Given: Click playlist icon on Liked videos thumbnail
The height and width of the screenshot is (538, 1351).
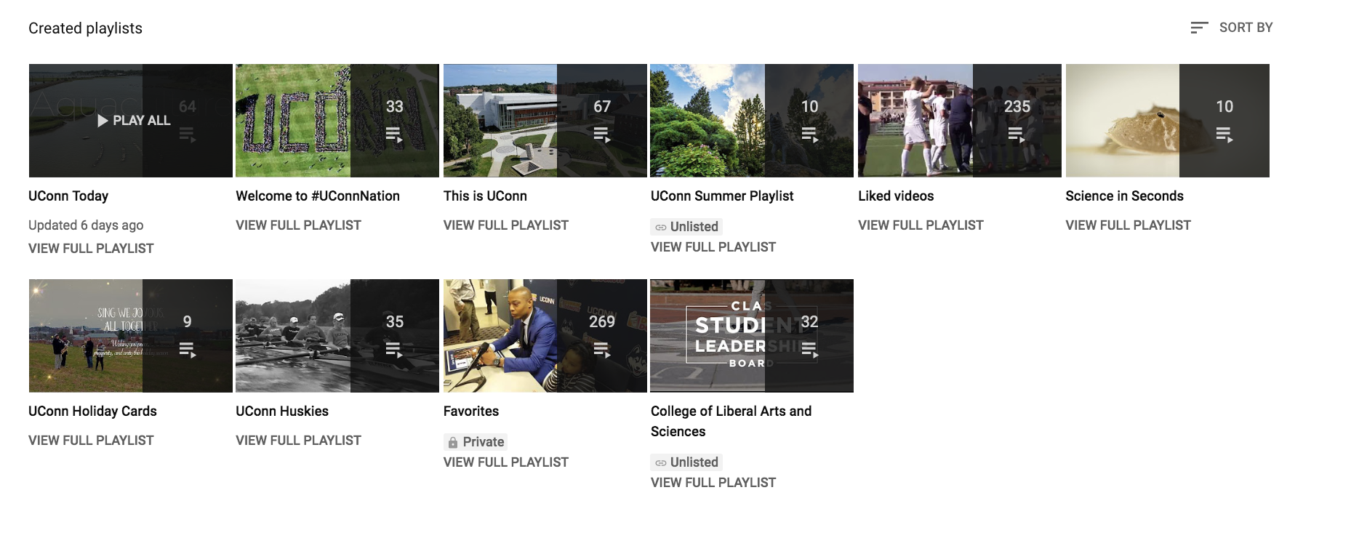Looking at the screenshot, I should 1017,135.
